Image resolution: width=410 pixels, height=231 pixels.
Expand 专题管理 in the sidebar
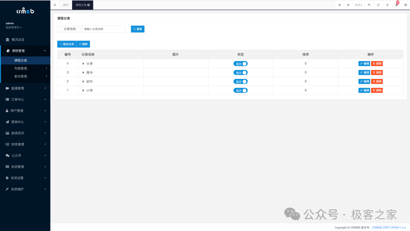click(25, 68)
